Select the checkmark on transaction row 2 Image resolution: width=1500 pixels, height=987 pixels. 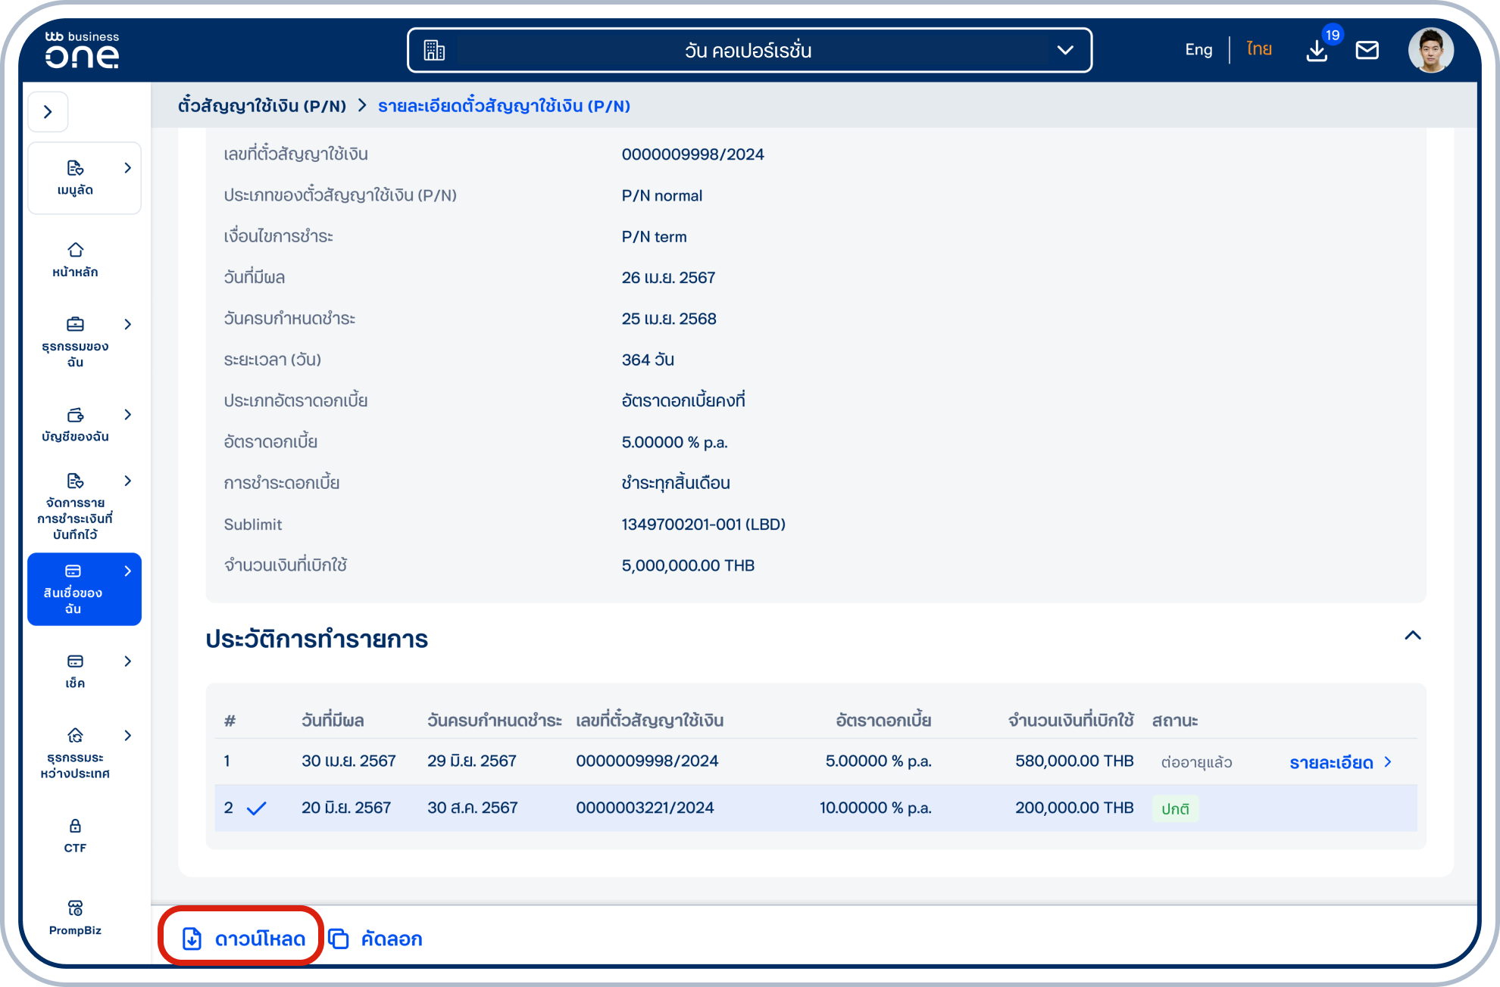coord(258,808)
